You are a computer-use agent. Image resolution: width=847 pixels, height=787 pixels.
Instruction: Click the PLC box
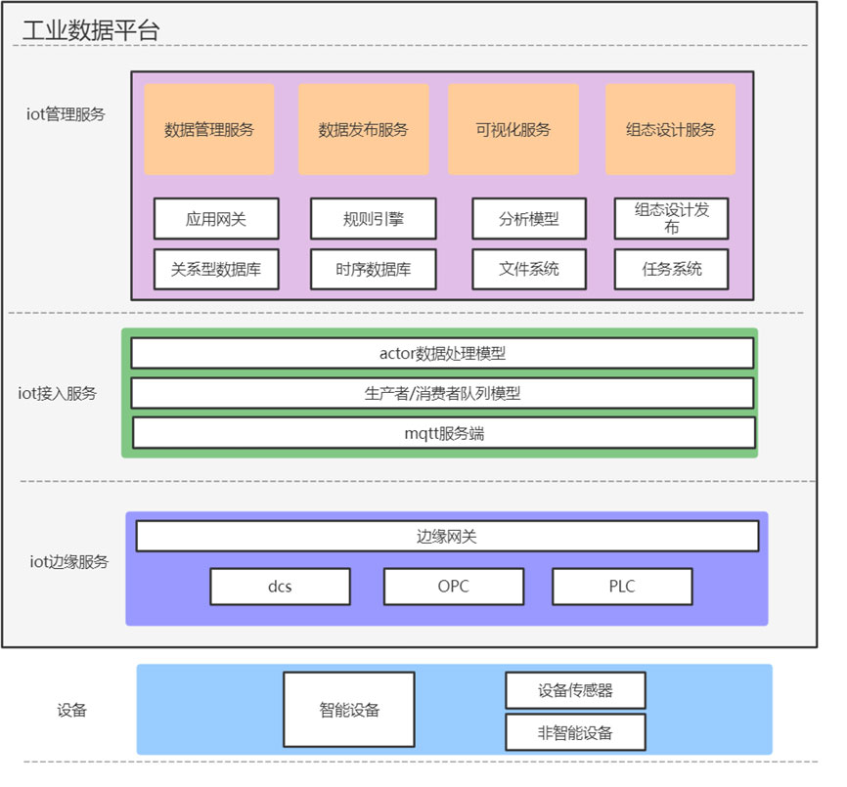click(622, 587)
